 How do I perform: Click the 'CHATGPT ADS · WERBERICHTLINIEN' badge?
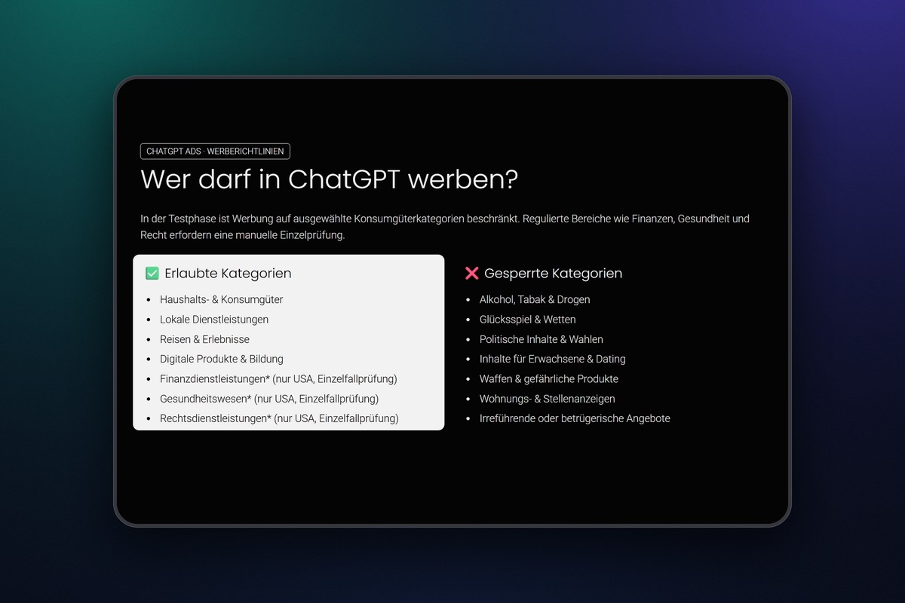215,152
